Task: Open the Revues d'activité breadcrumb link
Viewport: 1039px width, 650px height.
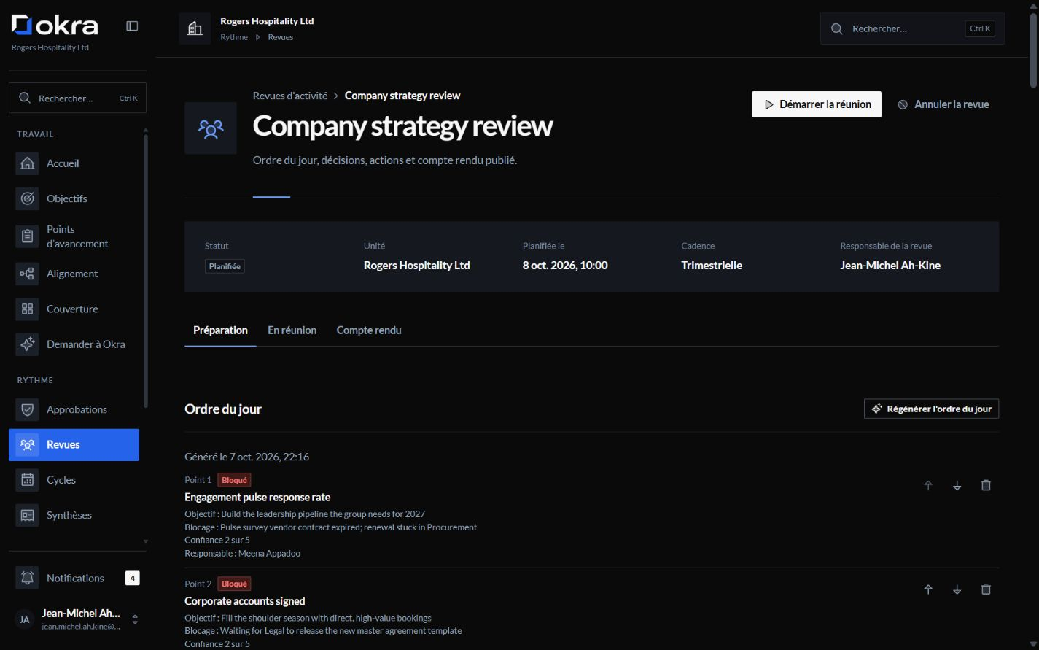Action: [x=290, y=96]
